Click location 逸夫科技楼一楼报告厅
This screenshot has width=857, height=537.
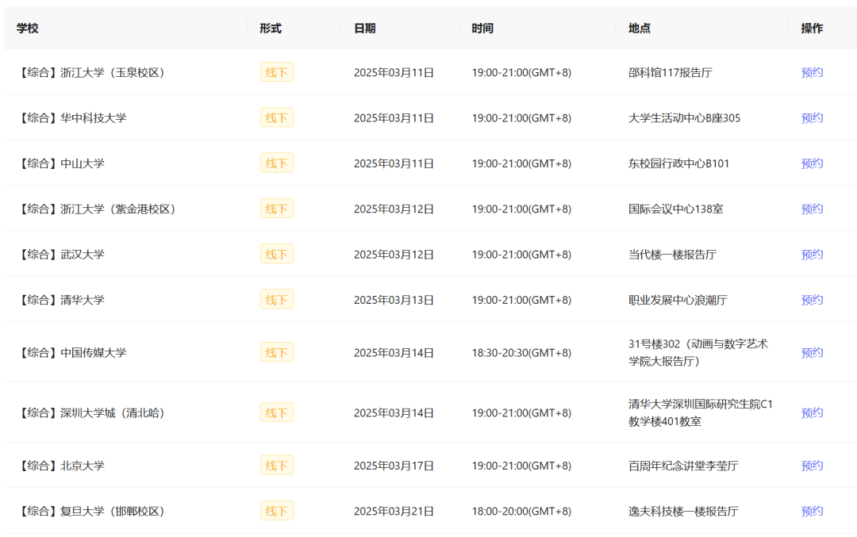(x=683, y=511)
